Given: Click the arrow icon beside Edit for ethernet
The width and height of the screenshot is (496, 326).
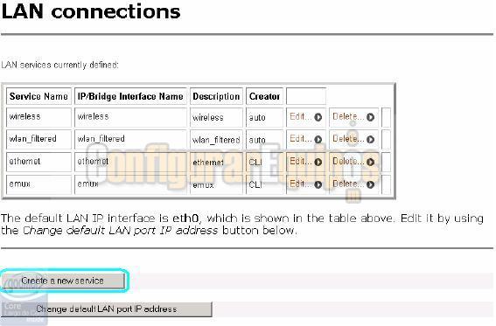Looking at the screenshot, I should (x=318, y=162).
